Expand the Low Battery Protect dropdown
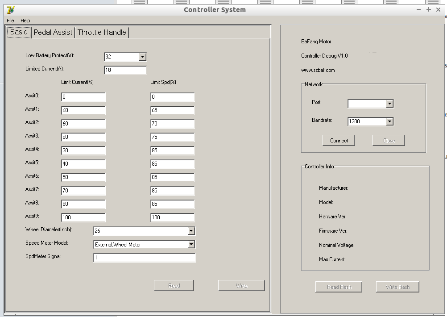The height and width of the screenshot is (317, 447). [143, 57]
